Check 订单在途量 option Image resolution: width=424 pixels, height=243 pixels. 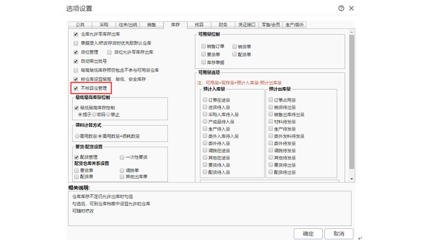[205, 100]
